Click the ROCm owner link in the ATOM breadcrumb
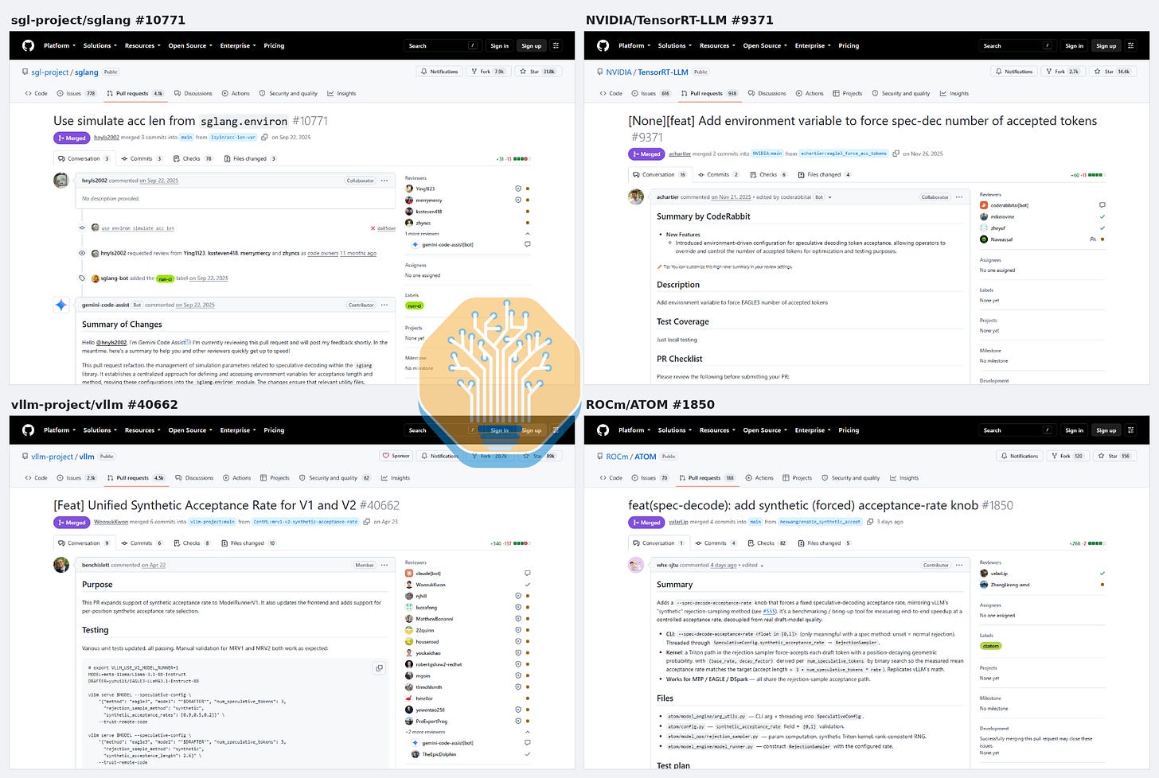Screen dimensions: 1159x778 pyautogui.click(x=617, y=457)
